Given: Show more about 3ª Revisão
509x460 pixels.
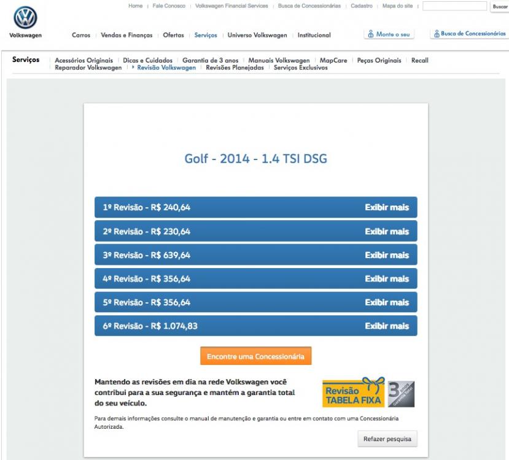Looking at the screenshot, I should pos(387,254).
